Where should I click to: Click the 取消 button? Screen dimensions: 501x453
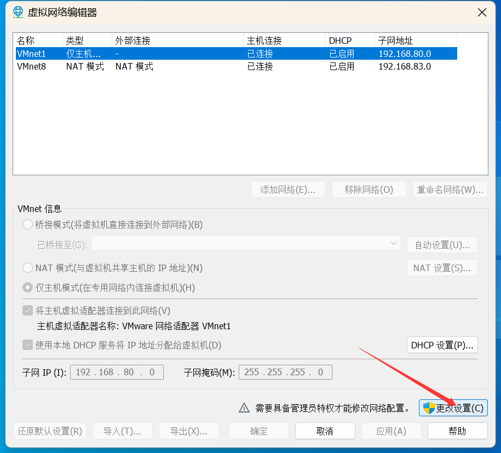coord(325,431)
